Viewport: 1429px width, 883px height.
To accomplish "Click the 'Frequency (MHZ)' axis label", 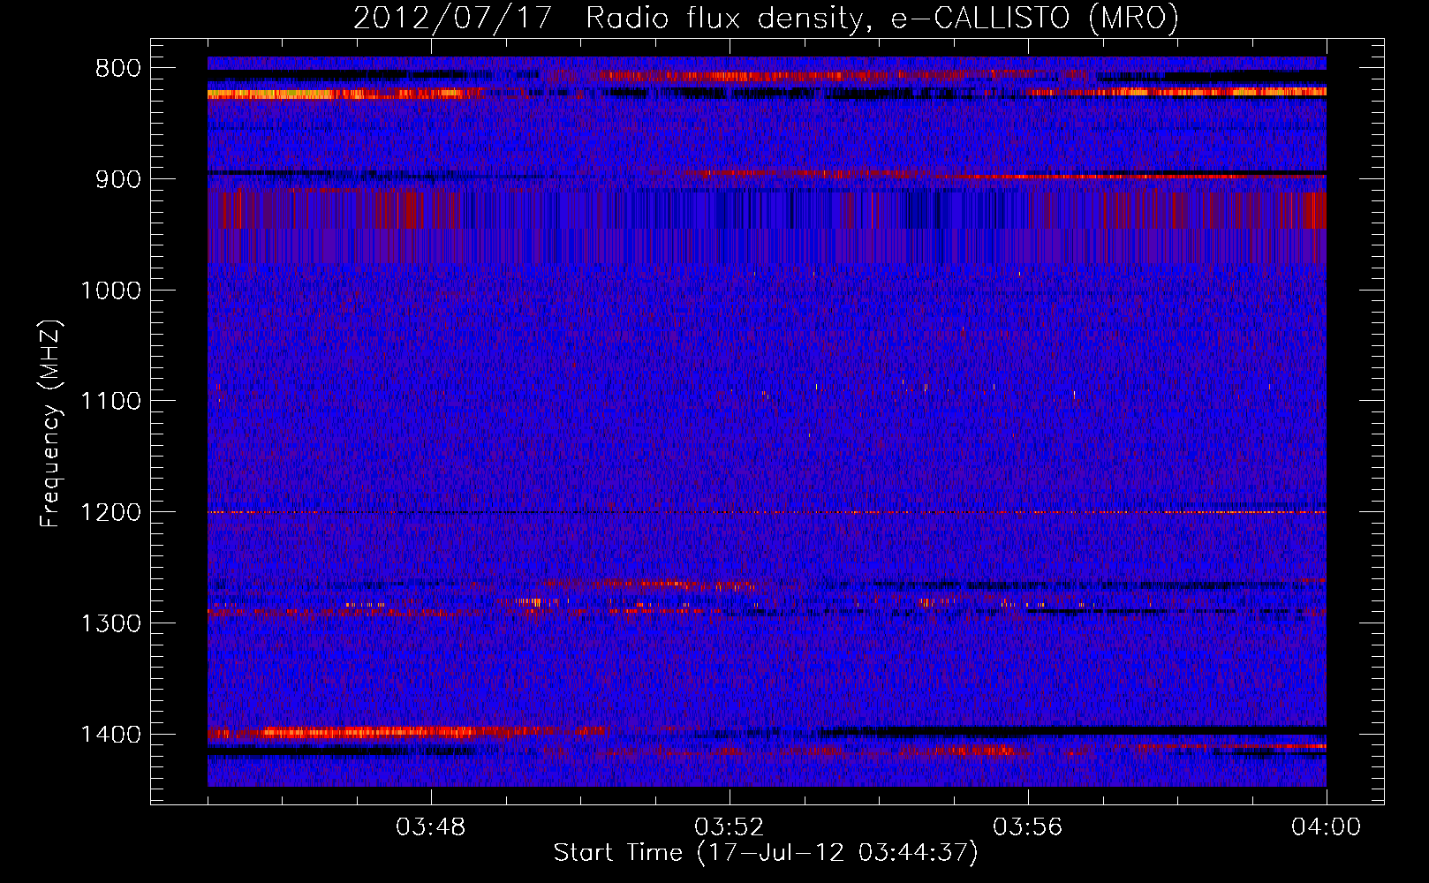I will (51, 424).
